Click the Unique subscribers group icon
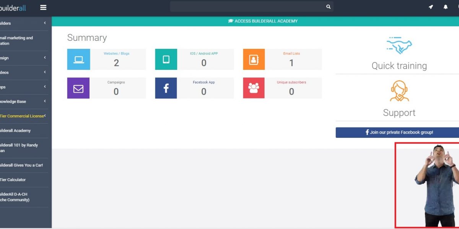This screenshot has height=229, width=459. coord(254,88)
